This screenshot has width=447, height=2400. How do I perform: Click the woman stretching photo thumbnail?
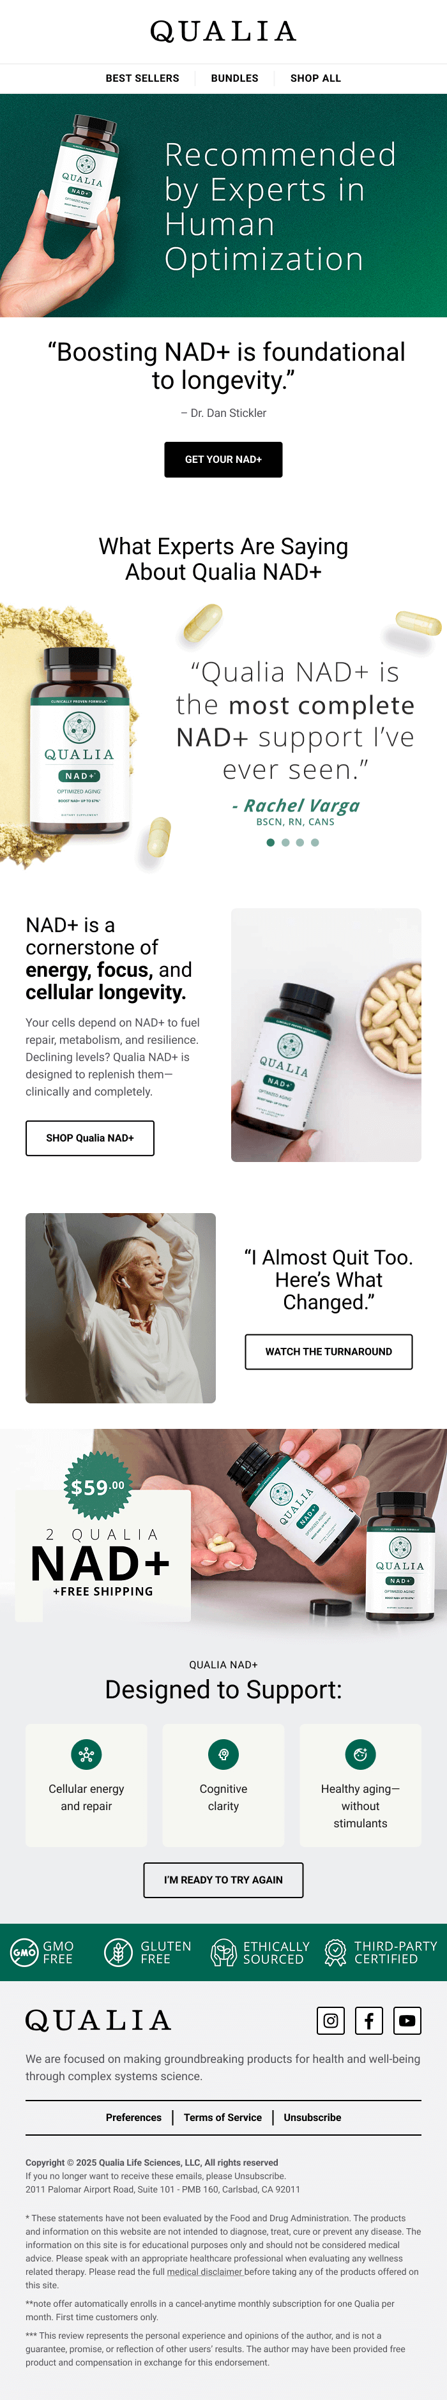121,1308
